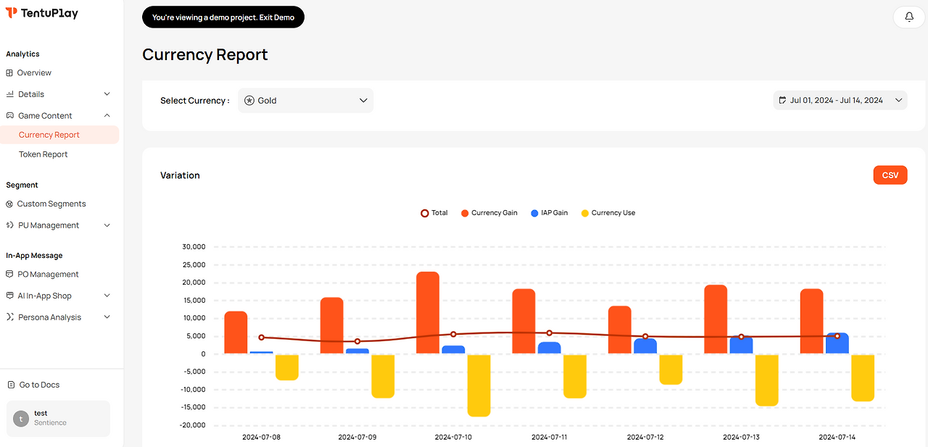Open the Select Currency Gold dropdown

[305, 101]
